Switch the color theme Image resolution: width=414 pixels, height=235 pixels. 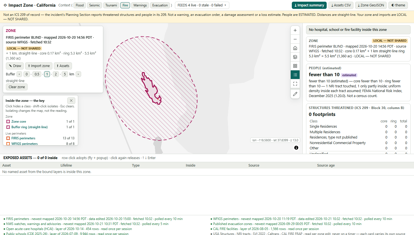398,5
